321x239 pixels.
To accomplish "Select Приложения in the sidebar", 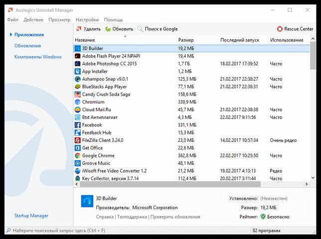I will pyautogui.click(x=29, y=35).
